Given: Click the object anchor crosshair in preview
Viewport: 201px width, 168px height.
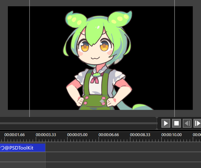Looking at the screenshot, I should [x=102, y=101].
